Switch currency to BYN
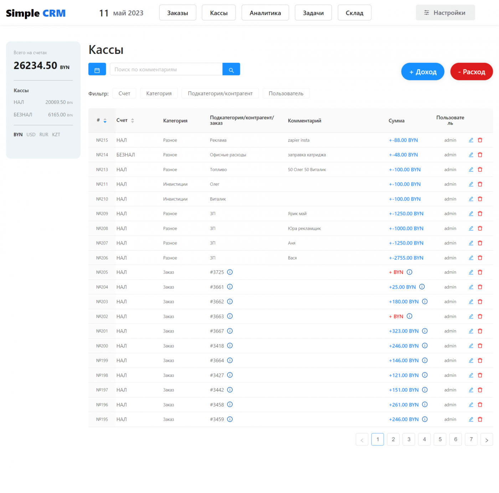The width and height of the screenshot is (499, 493). (x=18, y=135)
